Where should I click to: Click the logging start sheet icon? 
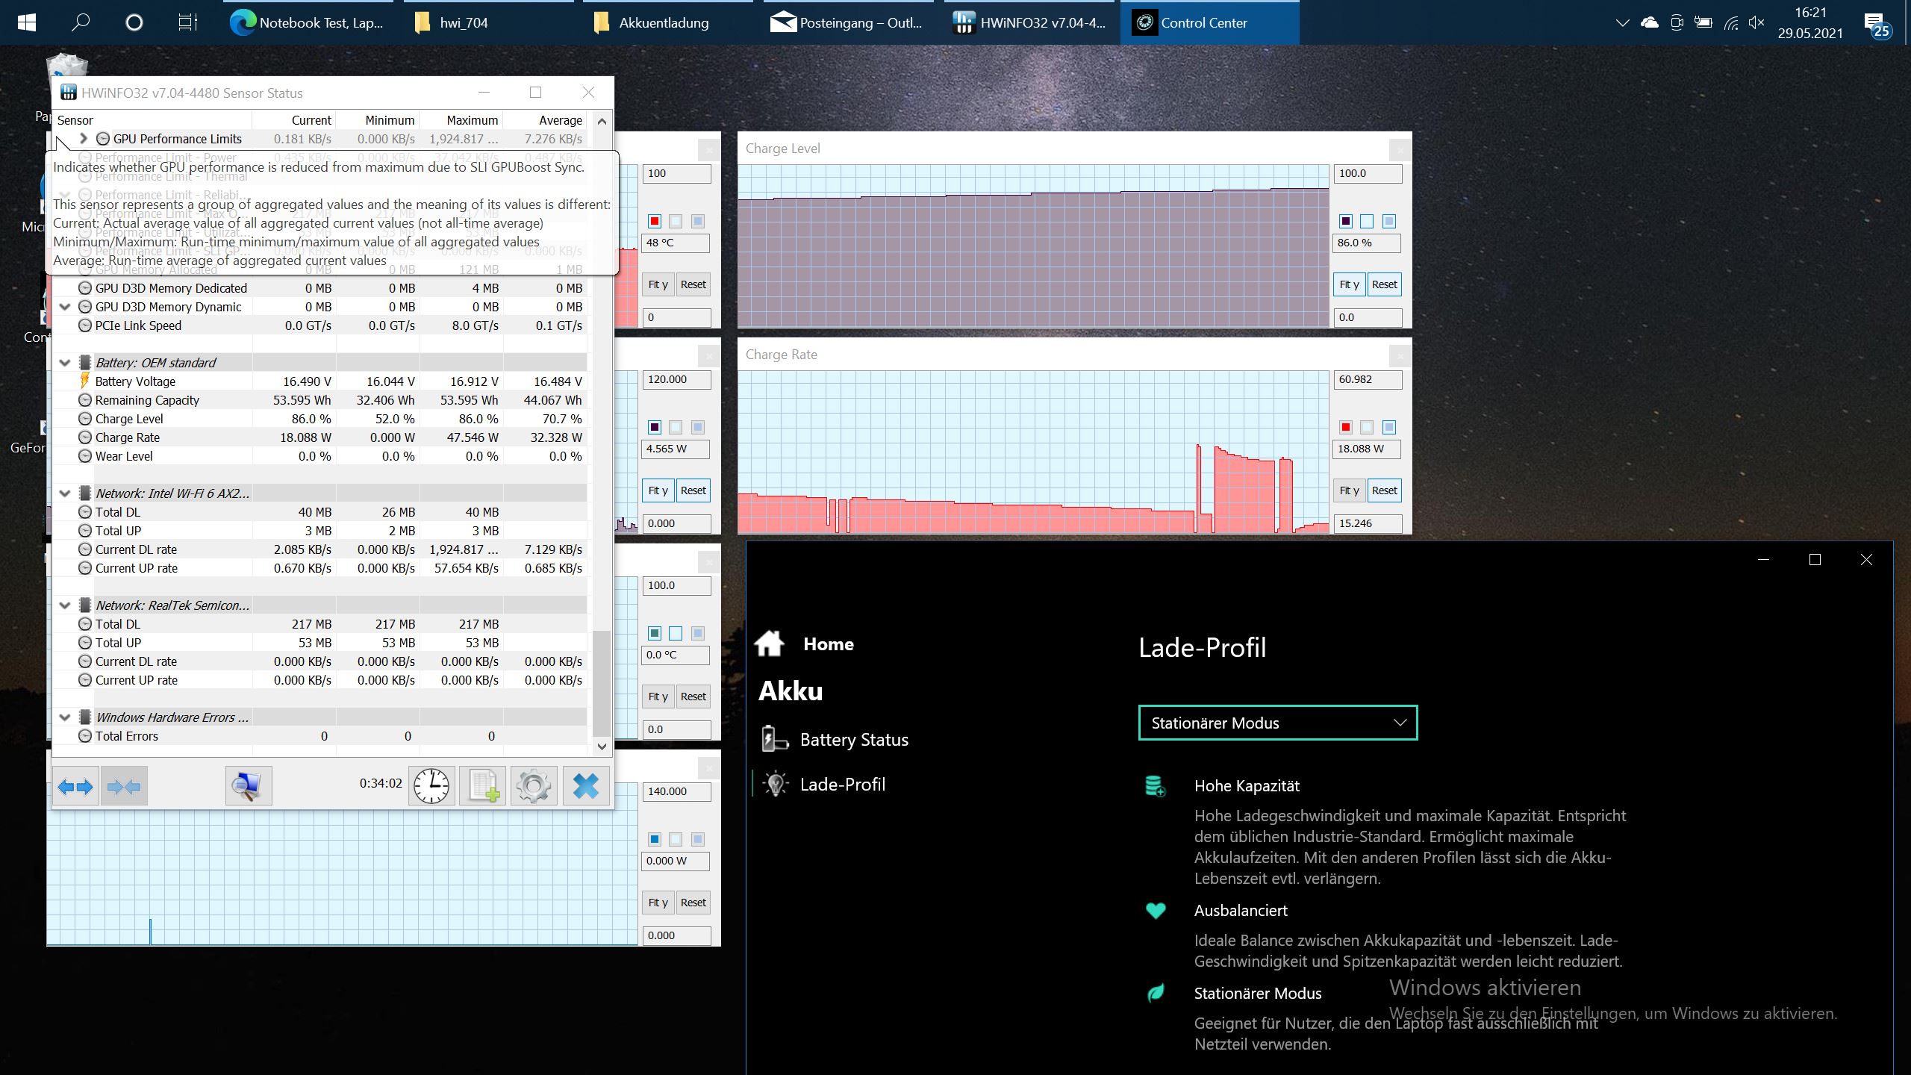click(482, 786)
